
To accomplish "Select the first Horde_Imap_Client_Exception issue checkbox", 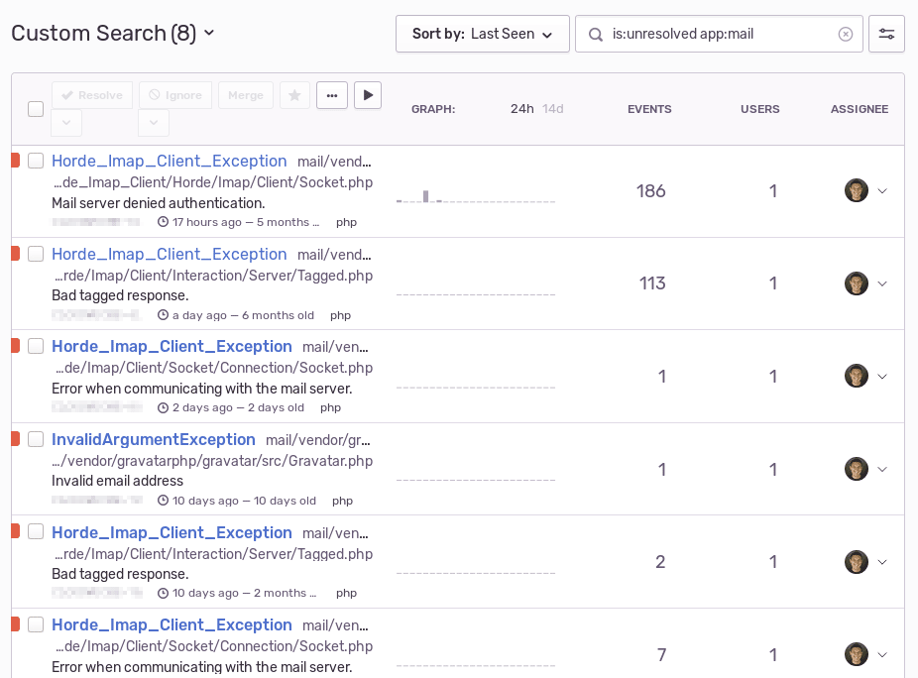I will tap(36, 160).
